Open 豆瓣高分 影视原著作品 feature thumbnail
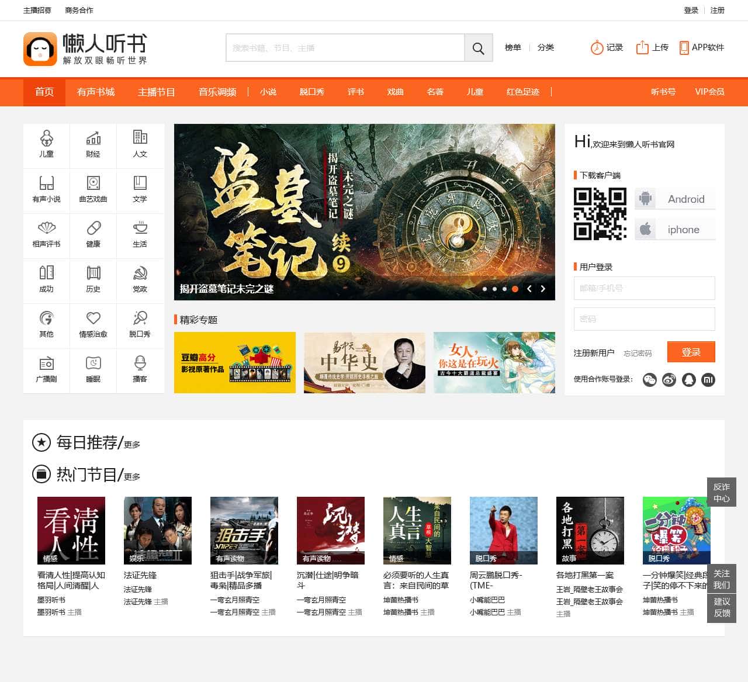The height and width of the screenshot is (682, 748). (x=235, y=362)
